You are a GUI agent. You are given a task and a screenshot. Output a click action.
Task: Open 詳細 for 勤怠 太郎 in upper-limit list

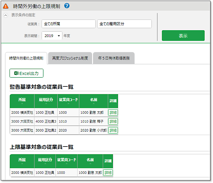pyautogui.click(x=108, y=173)
